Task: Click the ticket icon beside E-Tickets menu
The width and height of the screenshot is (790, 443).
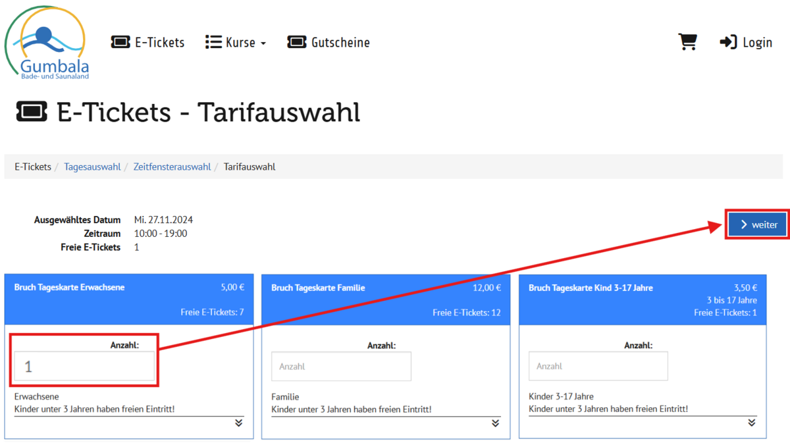Action: point(120,42)
